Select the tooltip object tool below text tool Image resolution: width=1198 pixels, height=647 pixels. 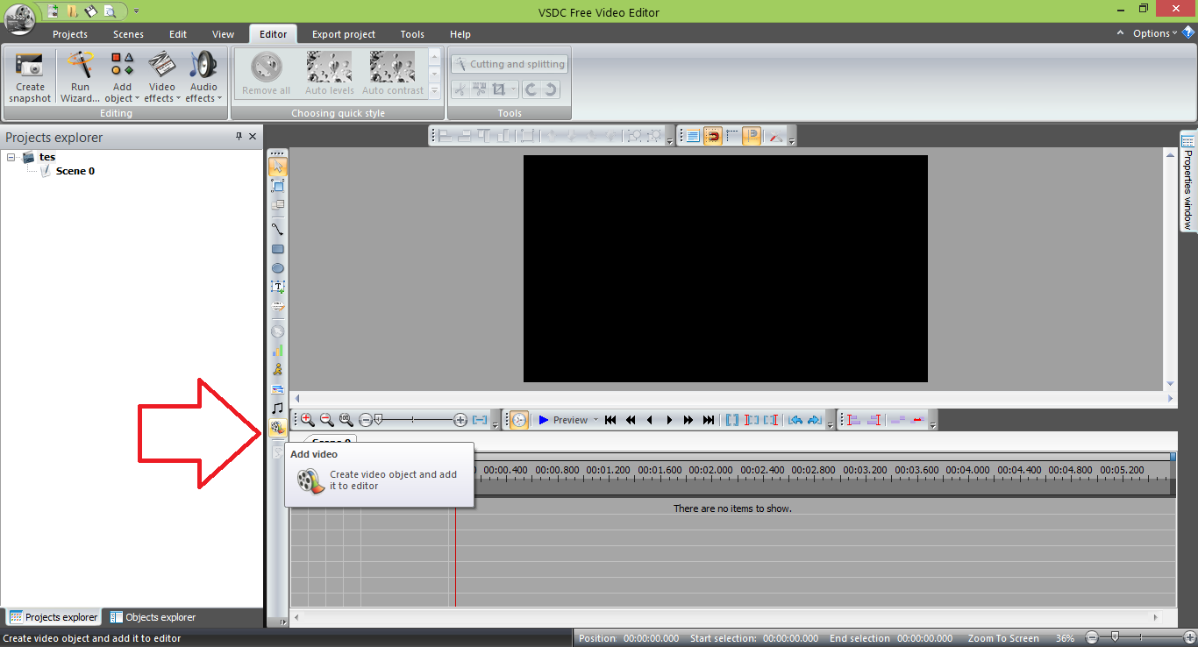tap(278, 307)
